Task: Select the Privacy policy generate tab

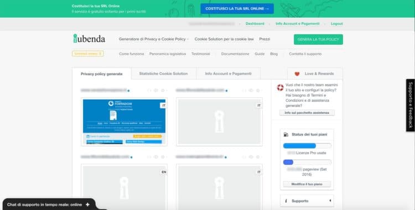Action: click(x=102, y=74)
